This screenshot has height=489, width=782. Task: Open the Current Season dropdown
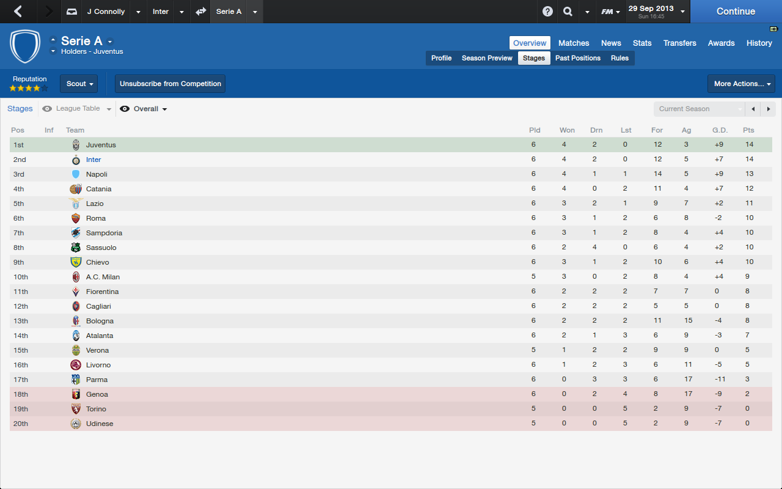pyautogui.click(x=700, y=109)
